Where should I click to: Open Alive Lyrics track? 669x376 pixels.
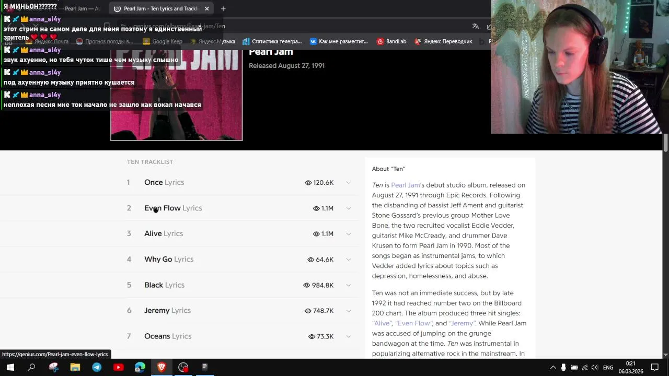(164, 233)
